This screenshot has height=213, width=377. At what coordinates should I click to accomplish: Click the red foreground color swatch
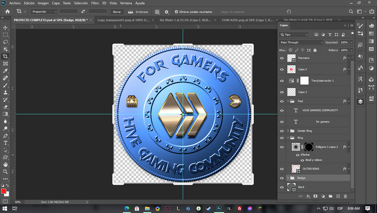tap(3, 191)
